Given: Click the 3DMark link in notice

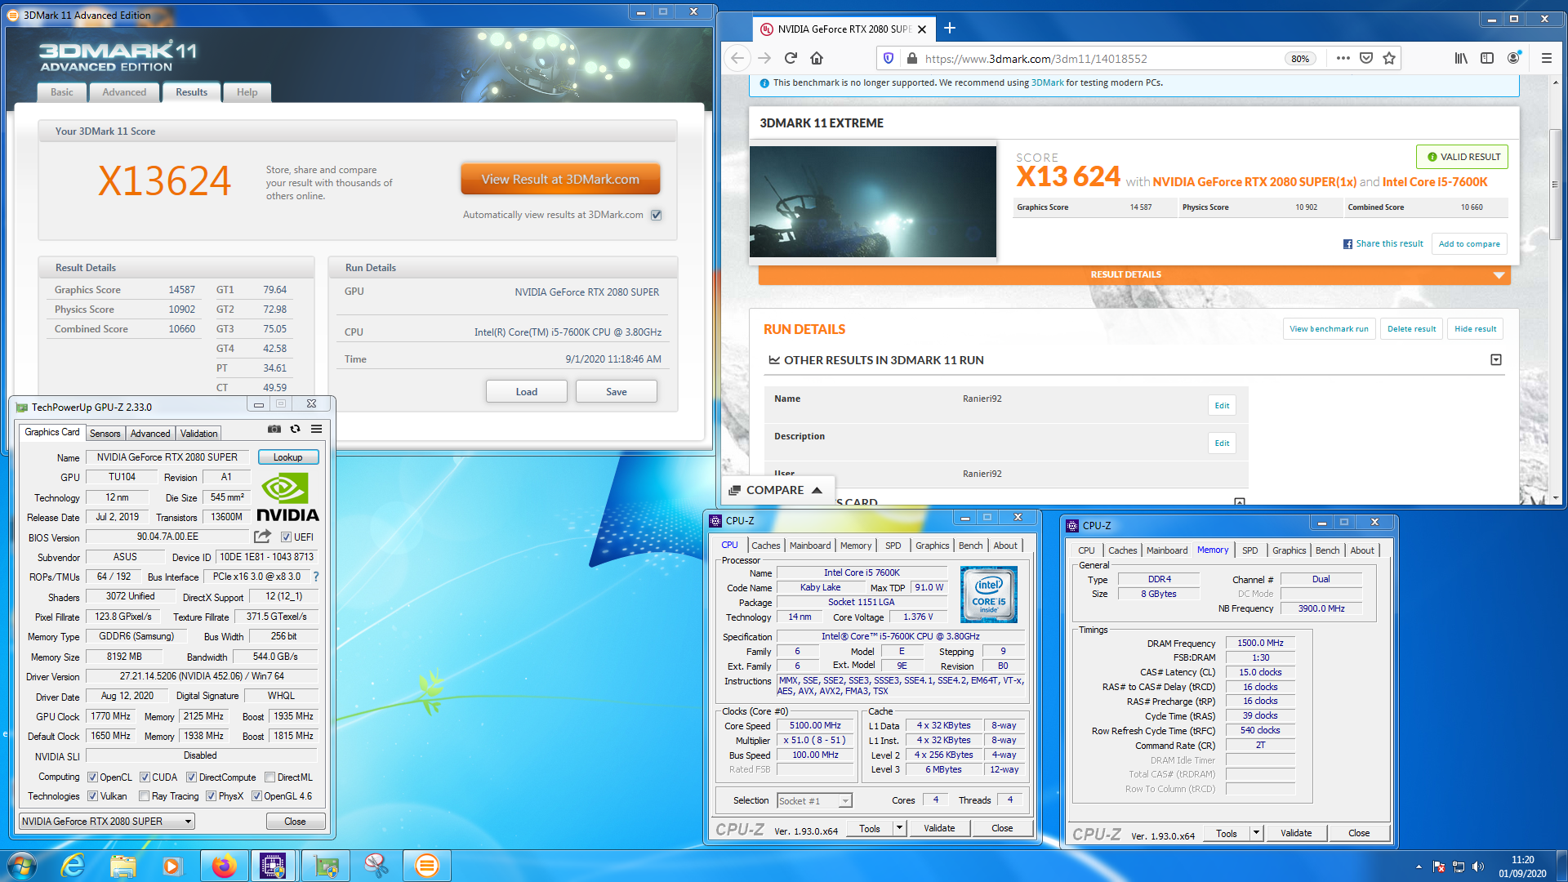Looking at the screenshot, I should coord(1047,82).
